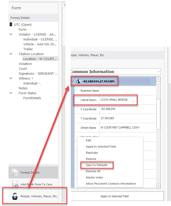Collapse the Form Status node
The height and width of the screenshot is (206, 171).
click(x=11, y=93)
